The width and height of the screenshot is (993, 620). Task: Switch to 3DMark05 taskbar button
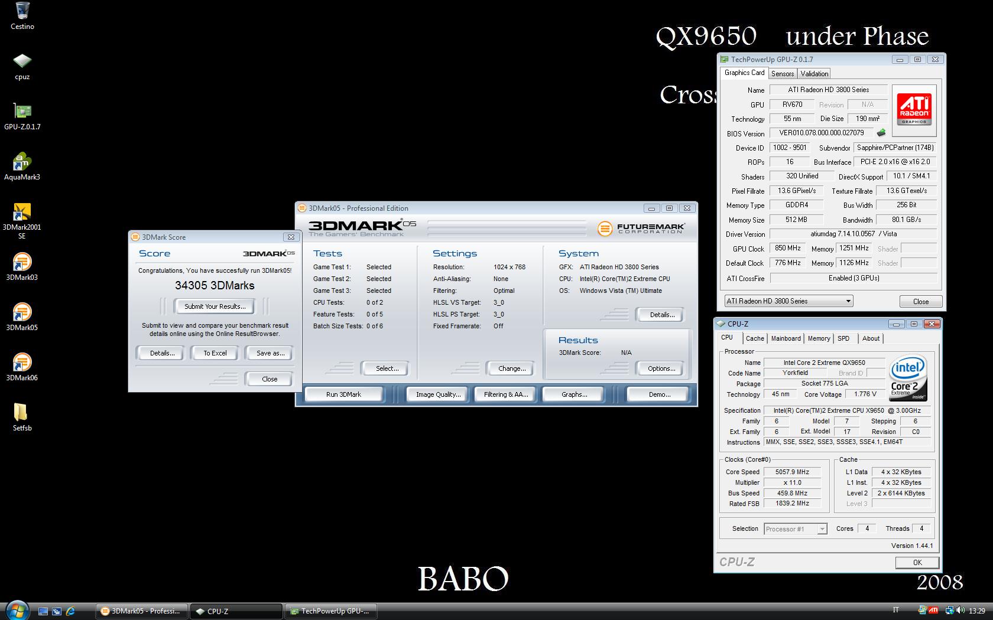tap(142, 611)
